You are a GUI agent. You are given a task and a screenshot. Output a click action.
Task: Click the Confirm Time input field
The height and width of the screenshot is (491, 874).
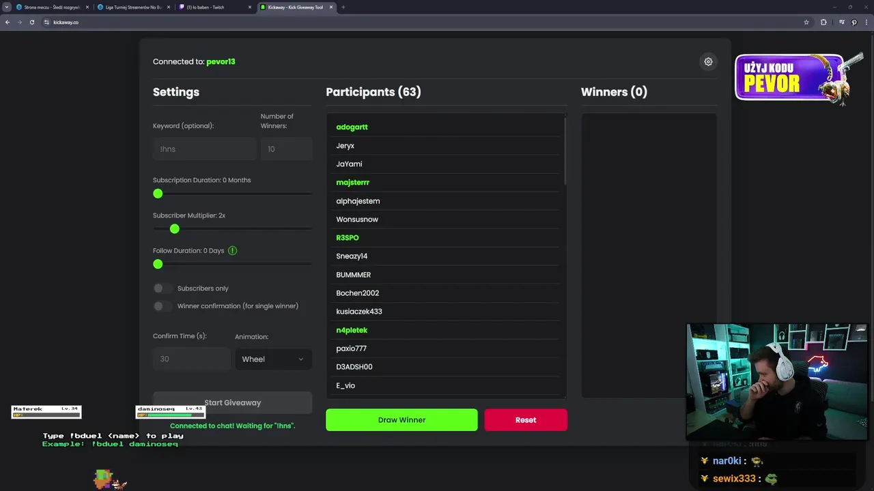pos(192,359)
